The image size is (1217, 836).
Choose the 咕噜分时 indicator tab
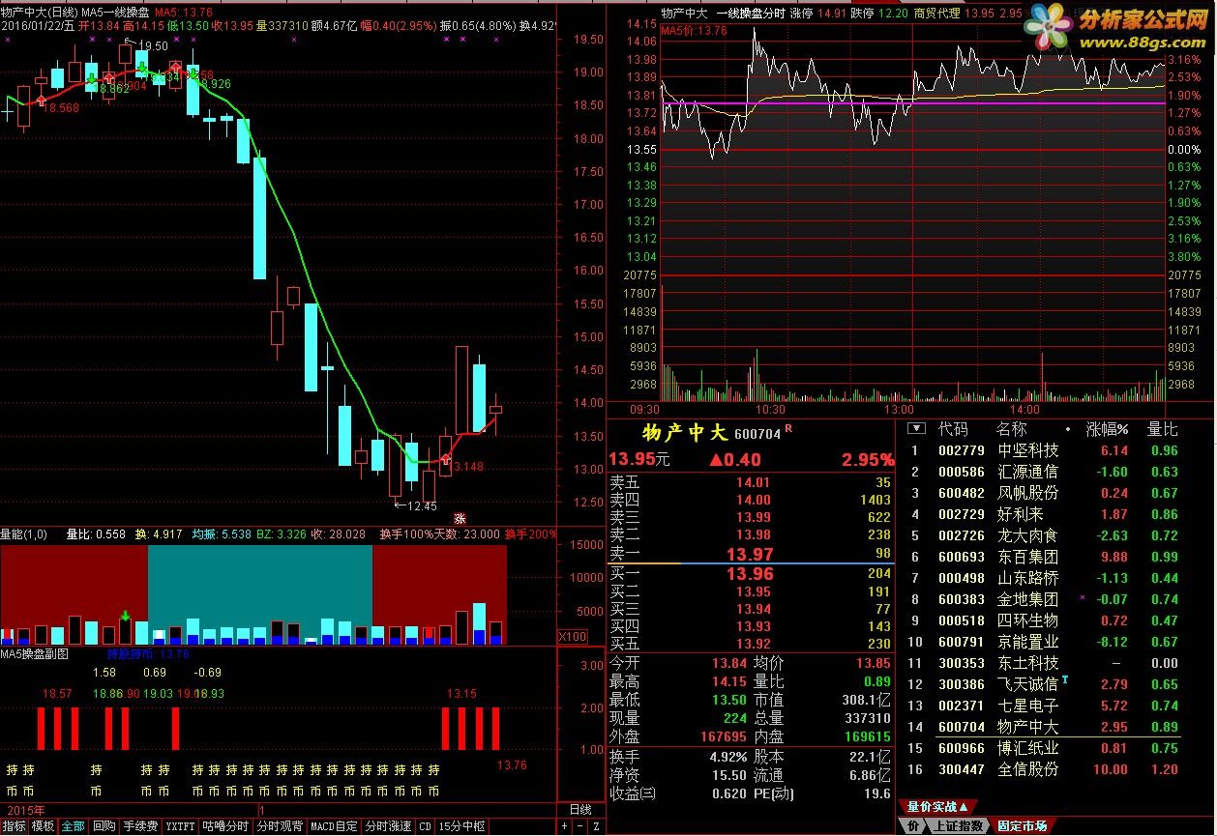[x=225, y=826]
